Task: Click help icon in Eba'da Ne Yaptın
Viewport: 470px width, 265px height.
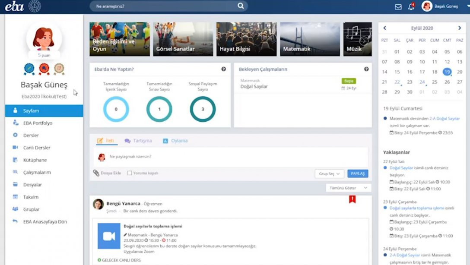Action: 223,69
